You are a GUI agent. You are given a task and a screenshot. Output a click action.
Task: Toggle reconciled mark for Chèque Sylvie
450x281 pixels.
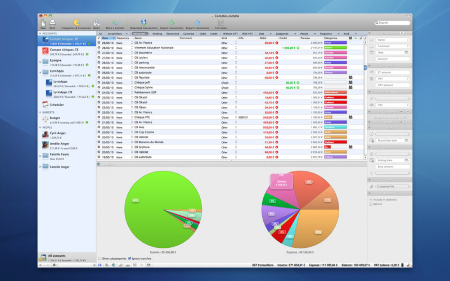[99, 87]
